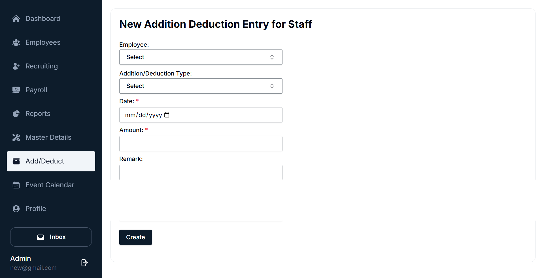Image resolution: width=544 pixels, height=278 pixels.
Task: Click inside the Amount field
Action: pos(201,144)
